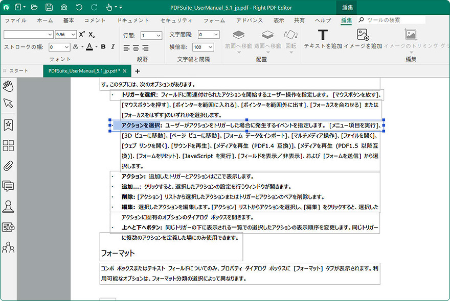
Task: Click the text outline A icon
Action: pyautogui.click(x=76, y=46)
